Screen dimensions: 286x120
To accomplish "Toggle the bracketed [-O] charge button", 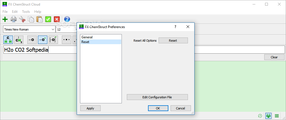I will click(x=53, y=40).
